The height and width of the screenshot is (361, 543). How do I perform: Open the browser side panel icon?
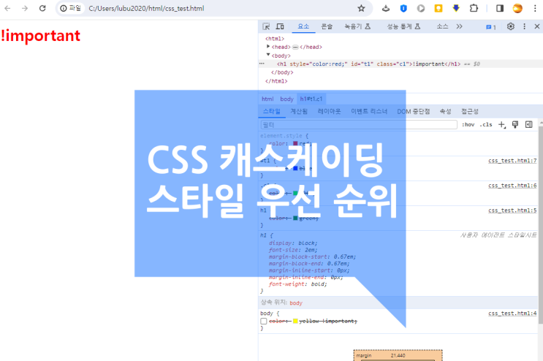click(x=500, y=8)
